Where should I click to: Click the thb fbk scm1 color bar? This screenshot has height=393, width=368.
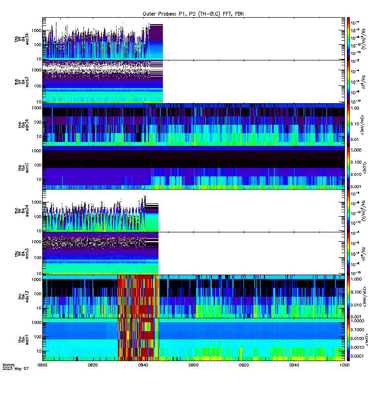(x=348, y=168)
